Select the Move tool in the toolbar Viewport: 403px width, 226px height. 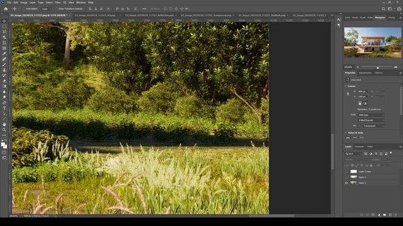(x=4, y=21)
